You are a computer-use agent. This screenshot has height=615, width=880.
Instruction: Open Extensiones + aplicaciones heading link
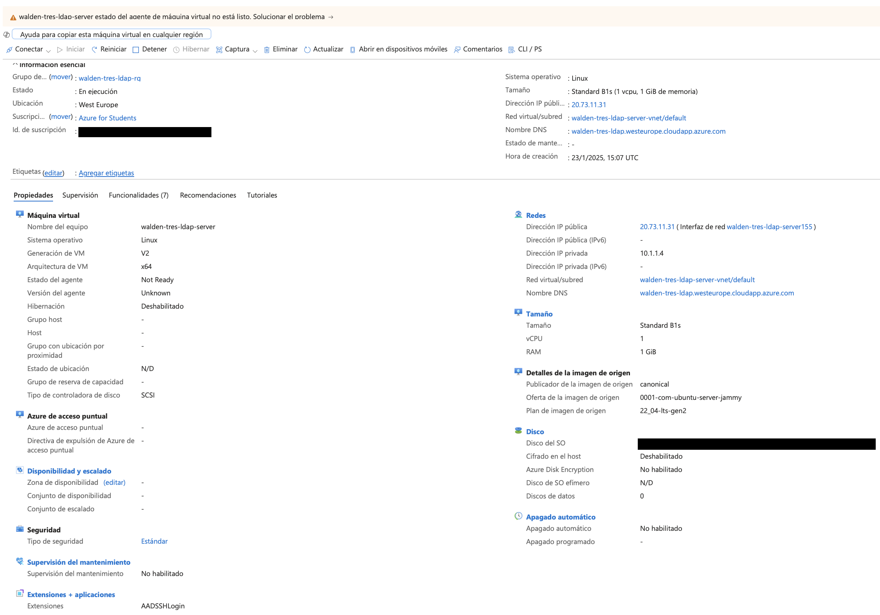coord(71,595)
